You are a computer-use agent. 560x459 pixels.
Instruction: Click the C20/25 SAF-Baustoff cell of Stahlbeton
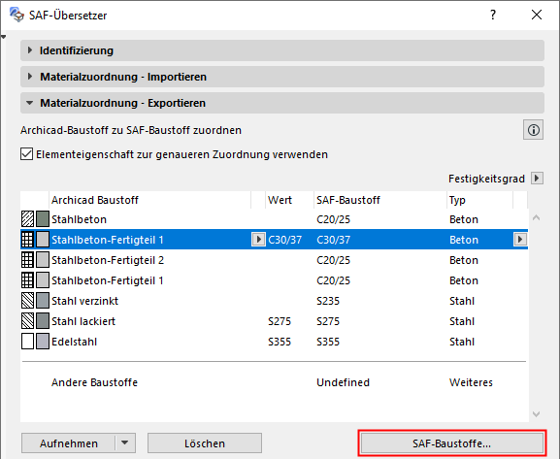click(333, 219)
